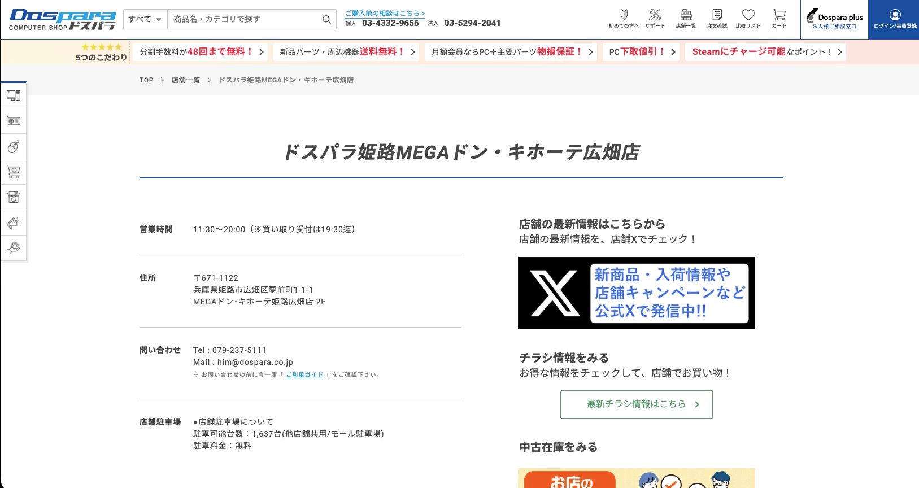Click phone number 079-237-5111
The width and height of the screenshot is (919, 488).
pyautogui.click(x=239, y=350)
